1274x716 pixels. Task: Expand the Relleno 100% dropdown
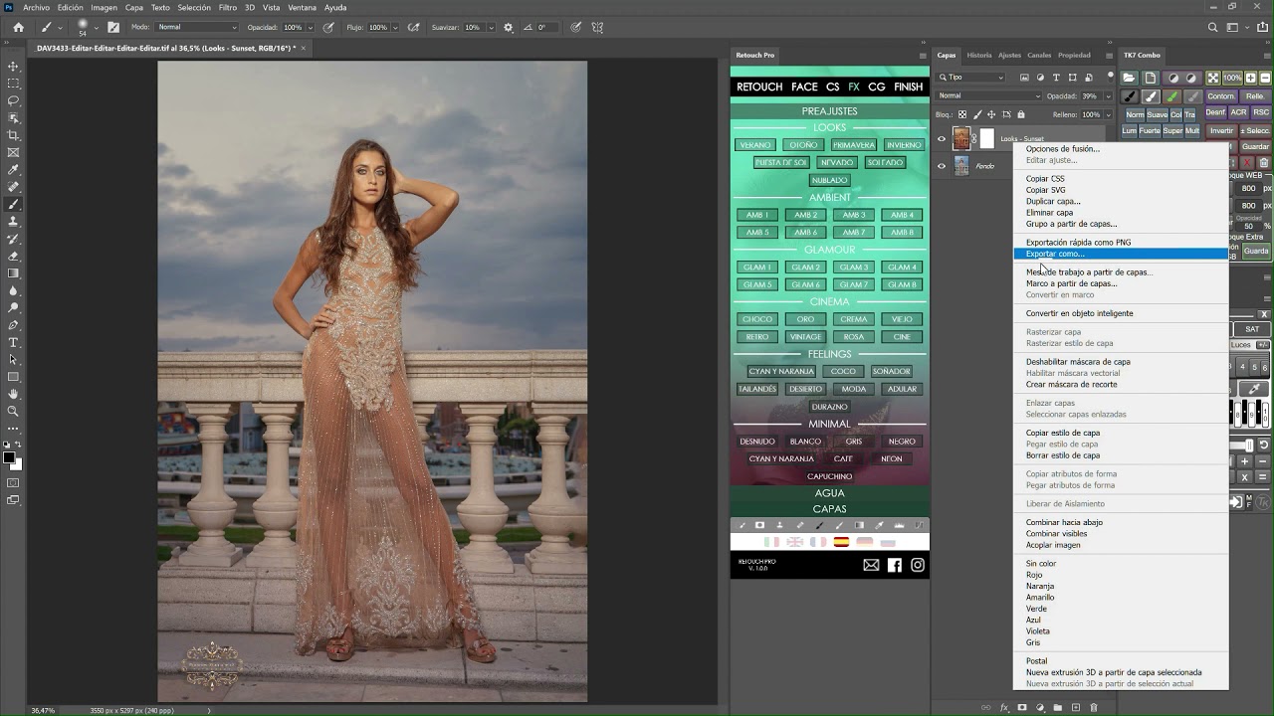click(1108, 114)
